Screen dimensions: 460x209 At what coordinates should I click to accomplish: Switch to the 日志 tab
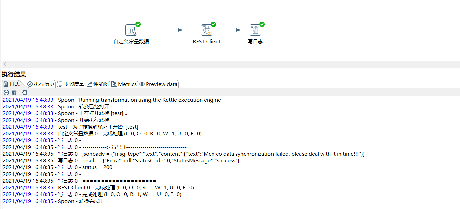12,84
